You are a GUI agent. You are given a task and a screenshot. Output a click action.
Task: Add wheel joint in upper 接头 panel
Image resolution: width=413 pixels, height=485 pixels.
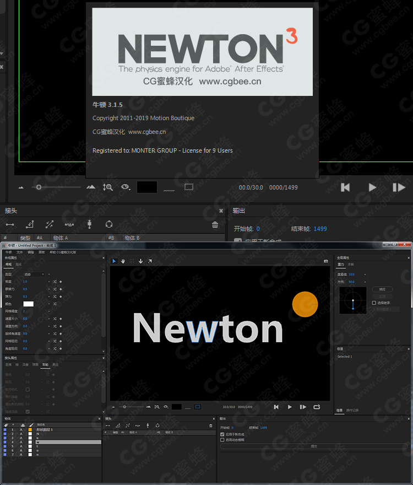pyautogui.click(x=89, y=224)
